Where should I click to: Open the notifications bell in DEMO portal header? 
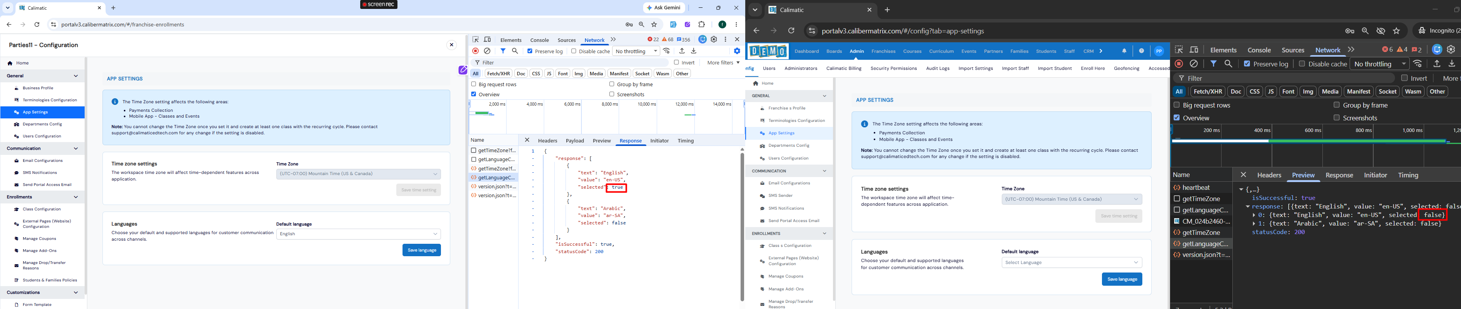coord(1124,51)
